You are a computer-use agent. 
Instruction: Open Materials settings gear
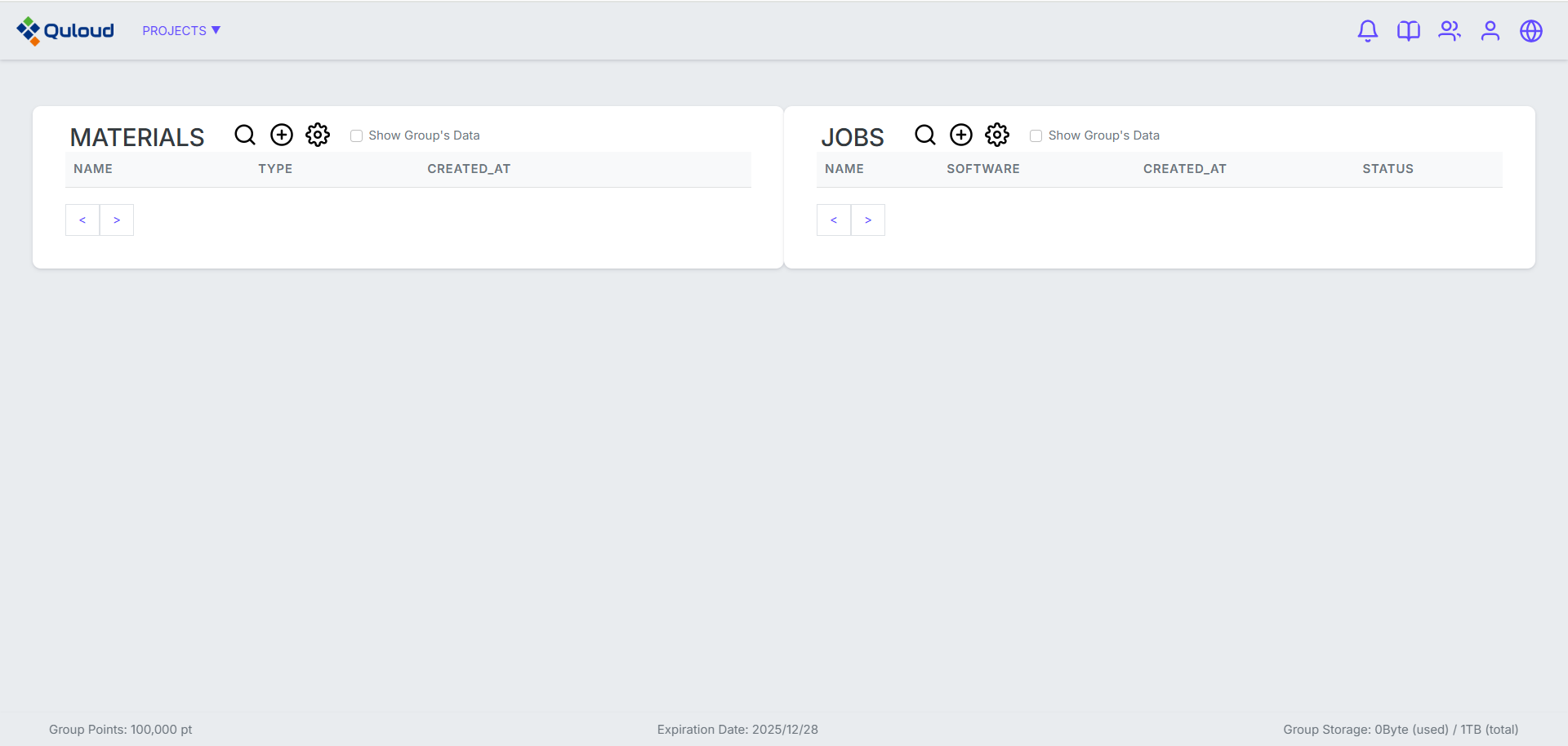(318, 135)
